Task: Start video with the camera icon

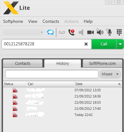Action: [x=90, y=32]
